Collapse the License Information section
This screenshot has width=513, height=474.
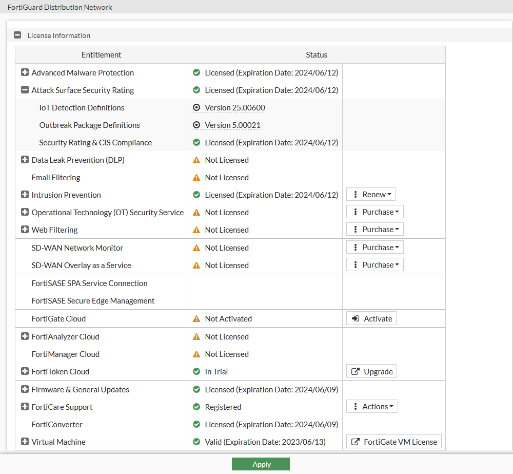17,35
